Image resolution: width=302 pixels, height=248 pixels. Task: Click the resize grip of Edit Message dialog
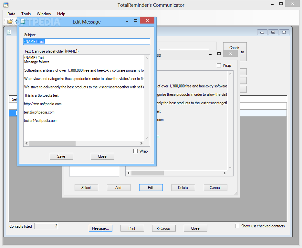[x=152, y=162]
